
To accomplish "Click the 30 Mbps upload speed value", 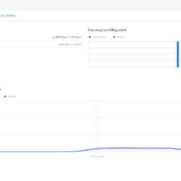I will 76,37.
